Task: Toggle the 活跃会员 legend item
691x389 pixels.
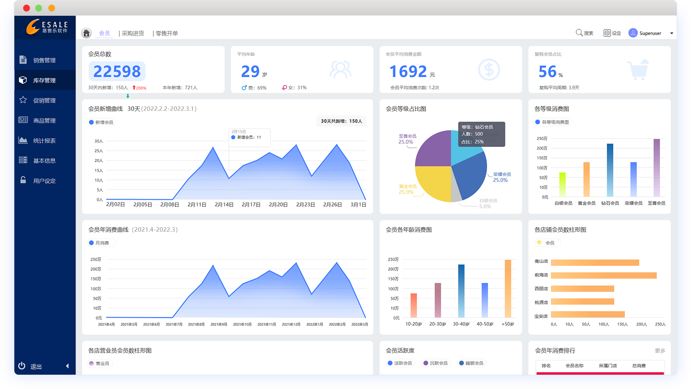Action: point(400,363)
